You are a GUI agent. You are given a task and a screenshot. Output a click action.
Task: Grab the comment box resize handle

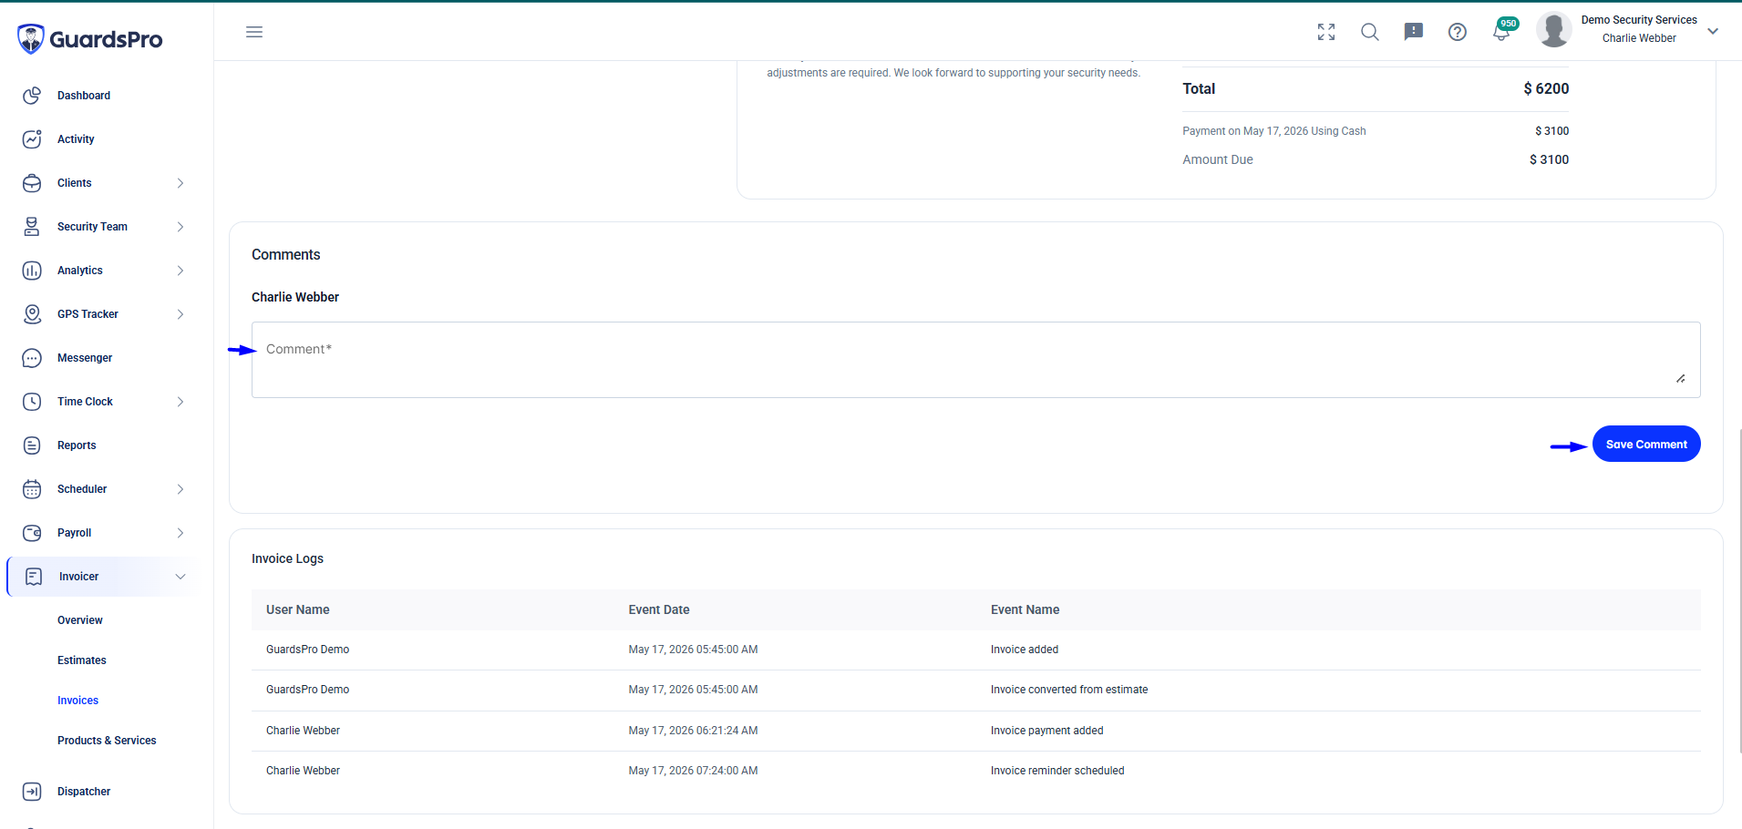[1680, 378]
